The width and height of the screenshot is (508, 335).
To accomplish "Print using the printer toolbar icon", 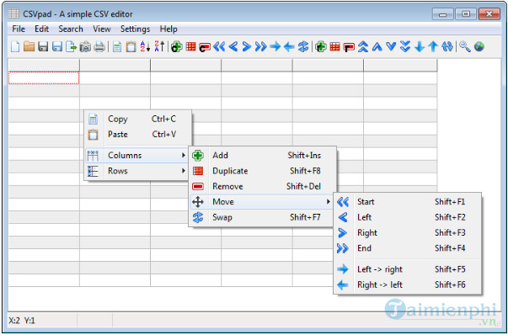I will click(99, 46).
